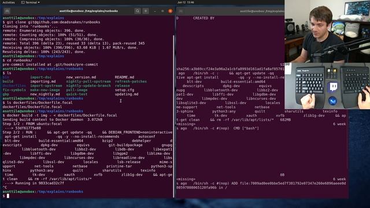Click the webcam video overlay
The image size is (370, 208).
tap(327, 31)
